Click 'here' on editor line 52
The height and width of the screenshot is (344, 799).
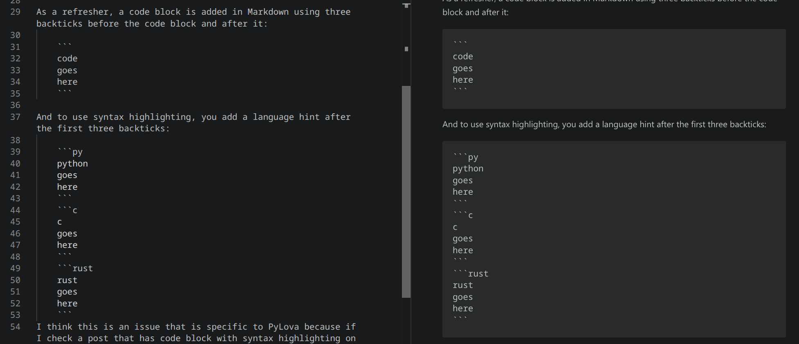[67, 304]
